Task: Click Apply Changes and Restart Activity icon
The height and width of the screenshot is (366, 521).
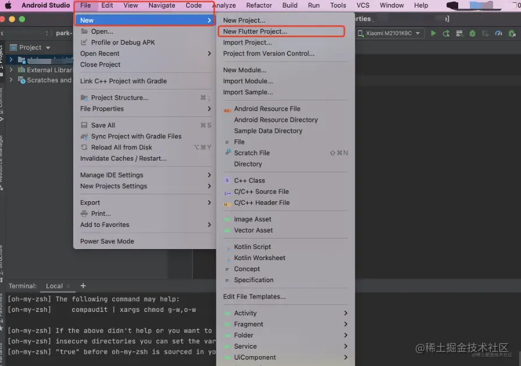Action: 446,33
